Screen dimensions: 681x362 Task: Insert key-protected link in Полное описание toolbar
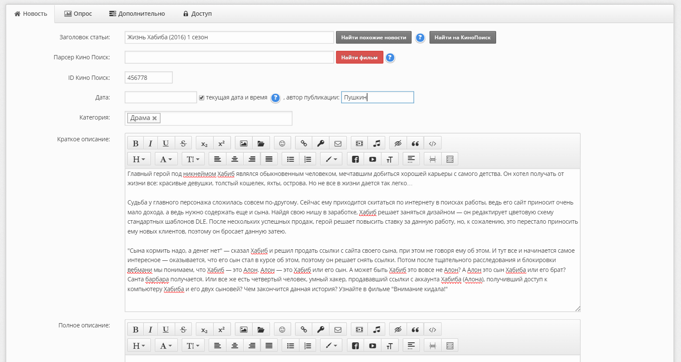pos(321,330)
